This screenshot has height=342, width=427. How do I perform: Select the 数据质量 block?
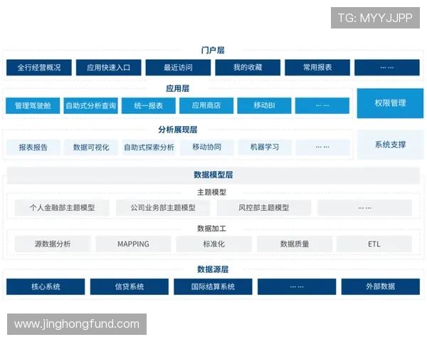click(295, 244)
